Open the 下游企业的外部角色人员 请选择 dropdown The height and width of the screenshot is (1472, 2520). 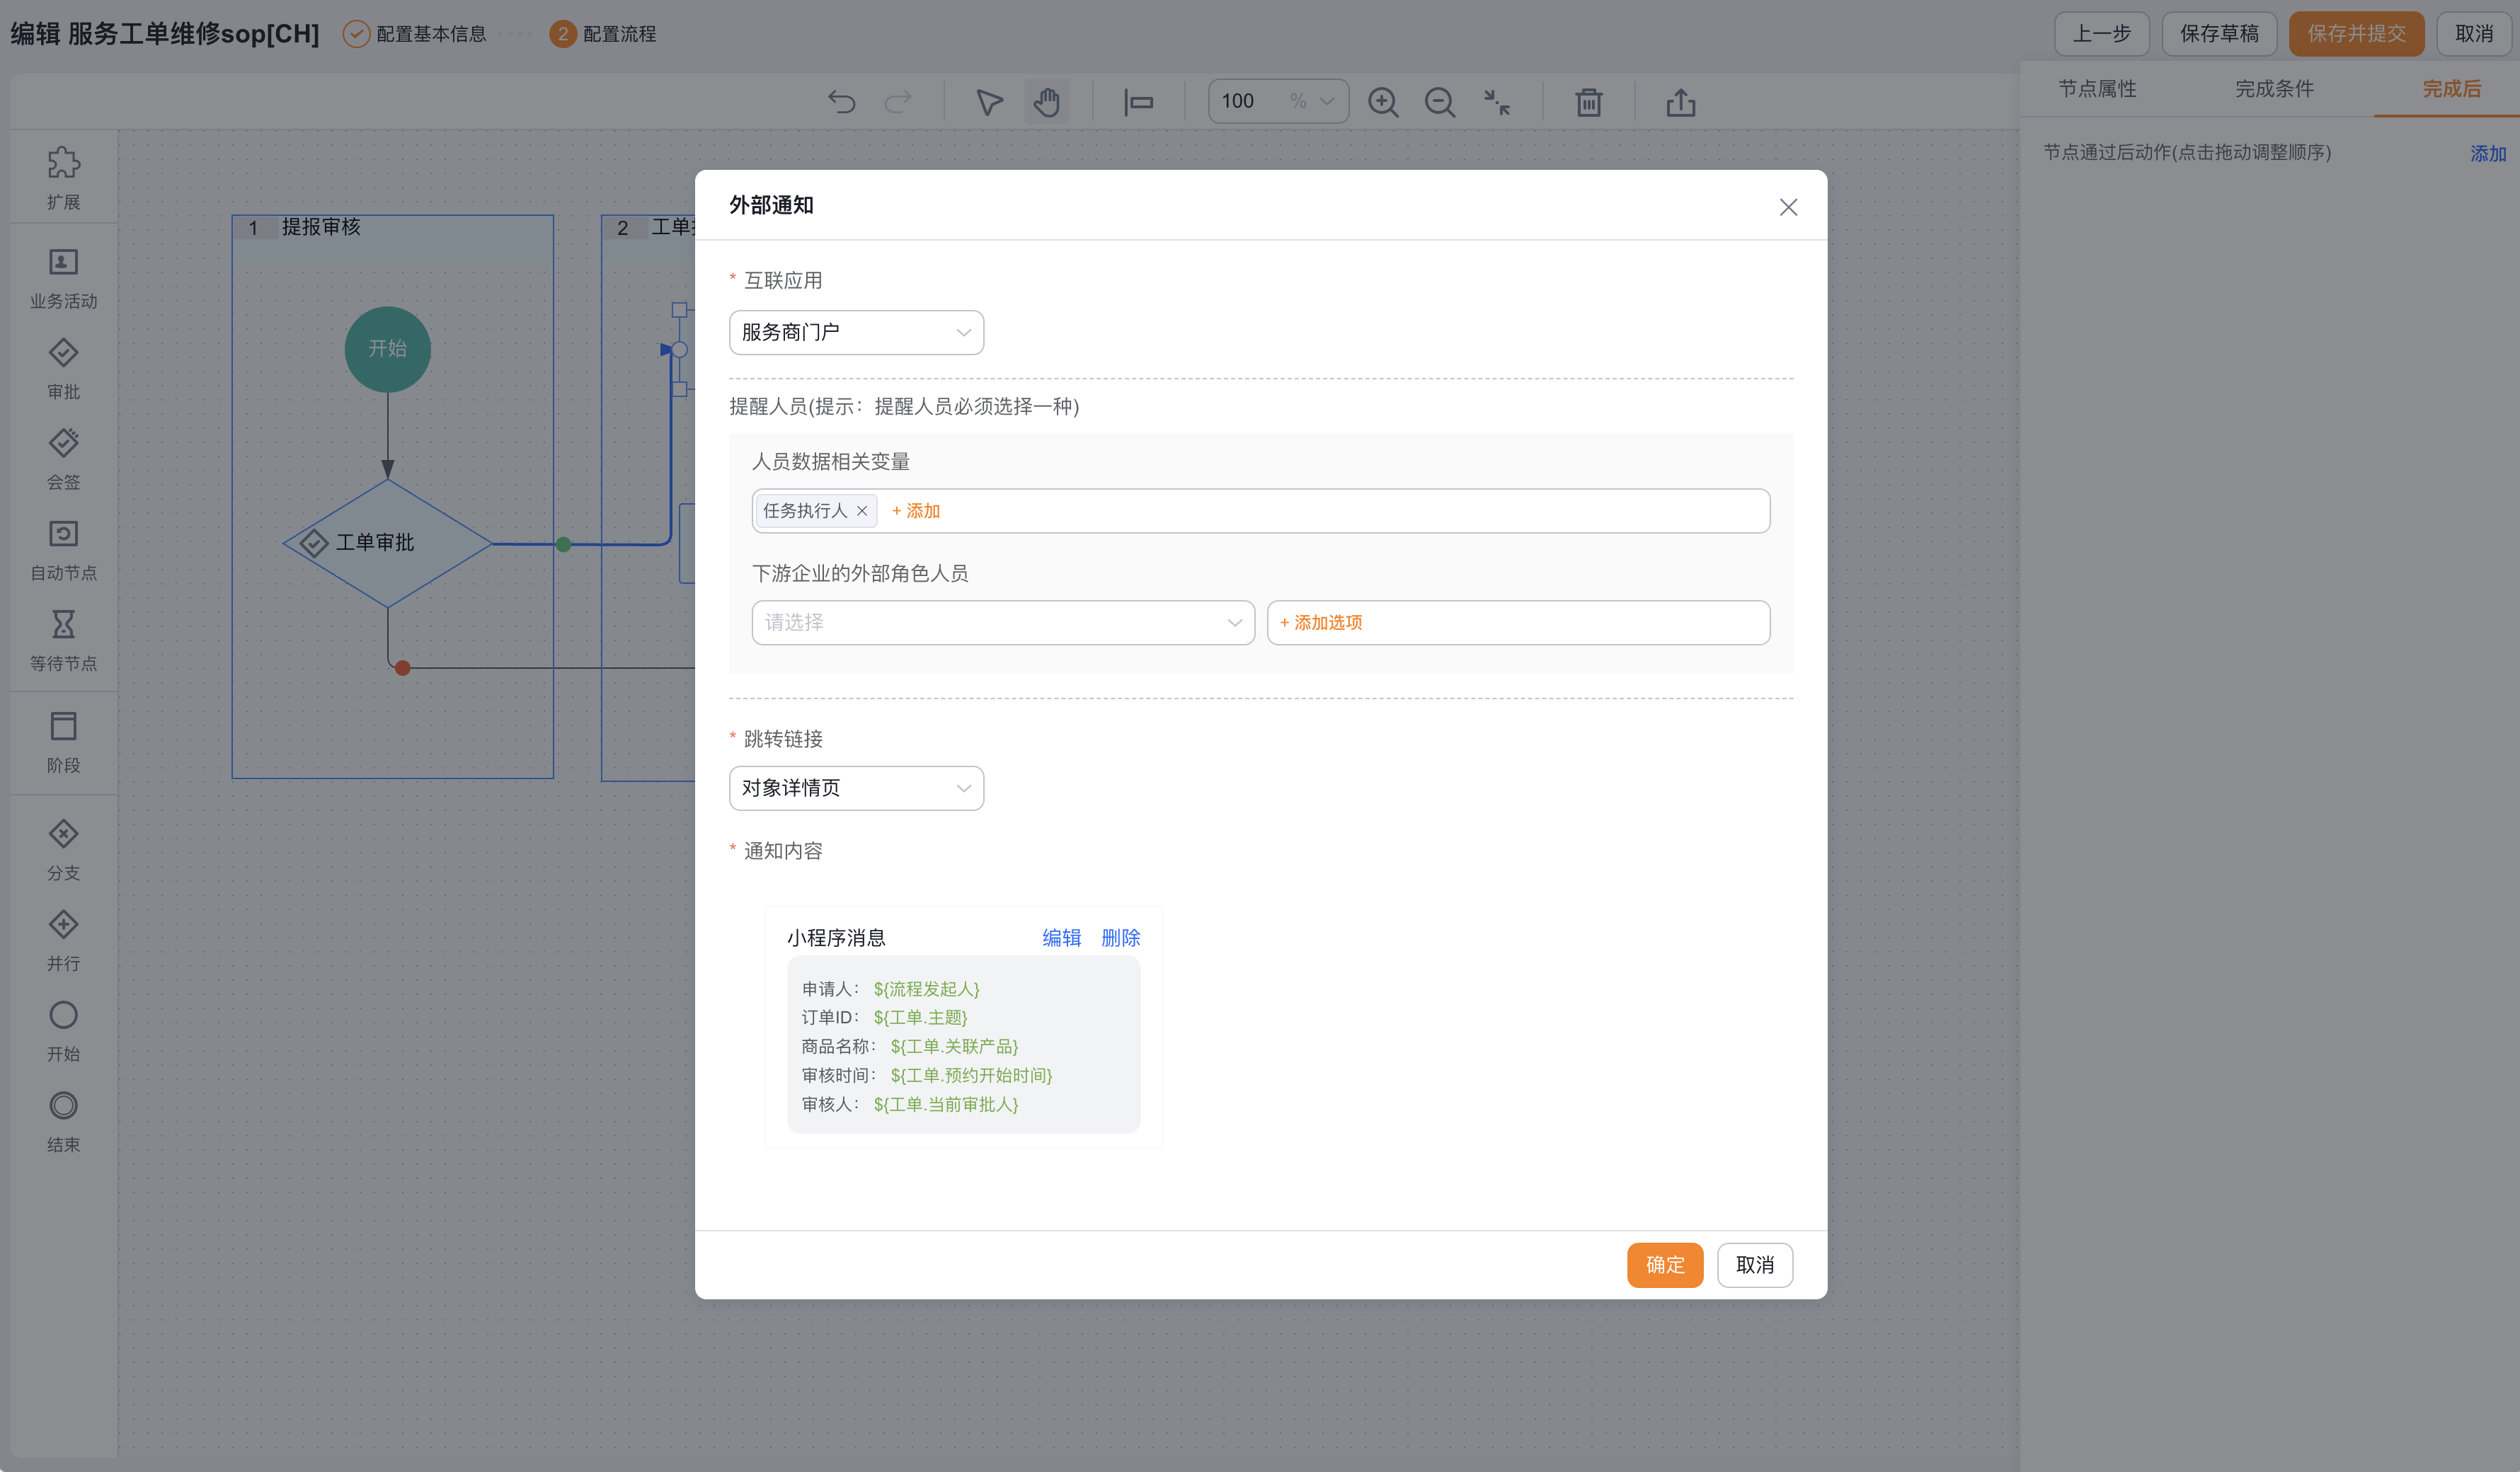coord(1002,622)
